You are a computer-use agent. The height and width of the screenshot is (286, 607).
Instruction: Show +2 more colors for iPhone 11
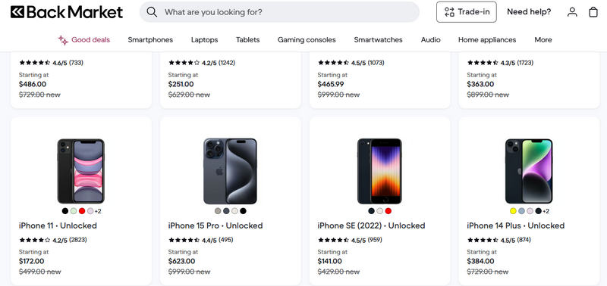point(98,211)
